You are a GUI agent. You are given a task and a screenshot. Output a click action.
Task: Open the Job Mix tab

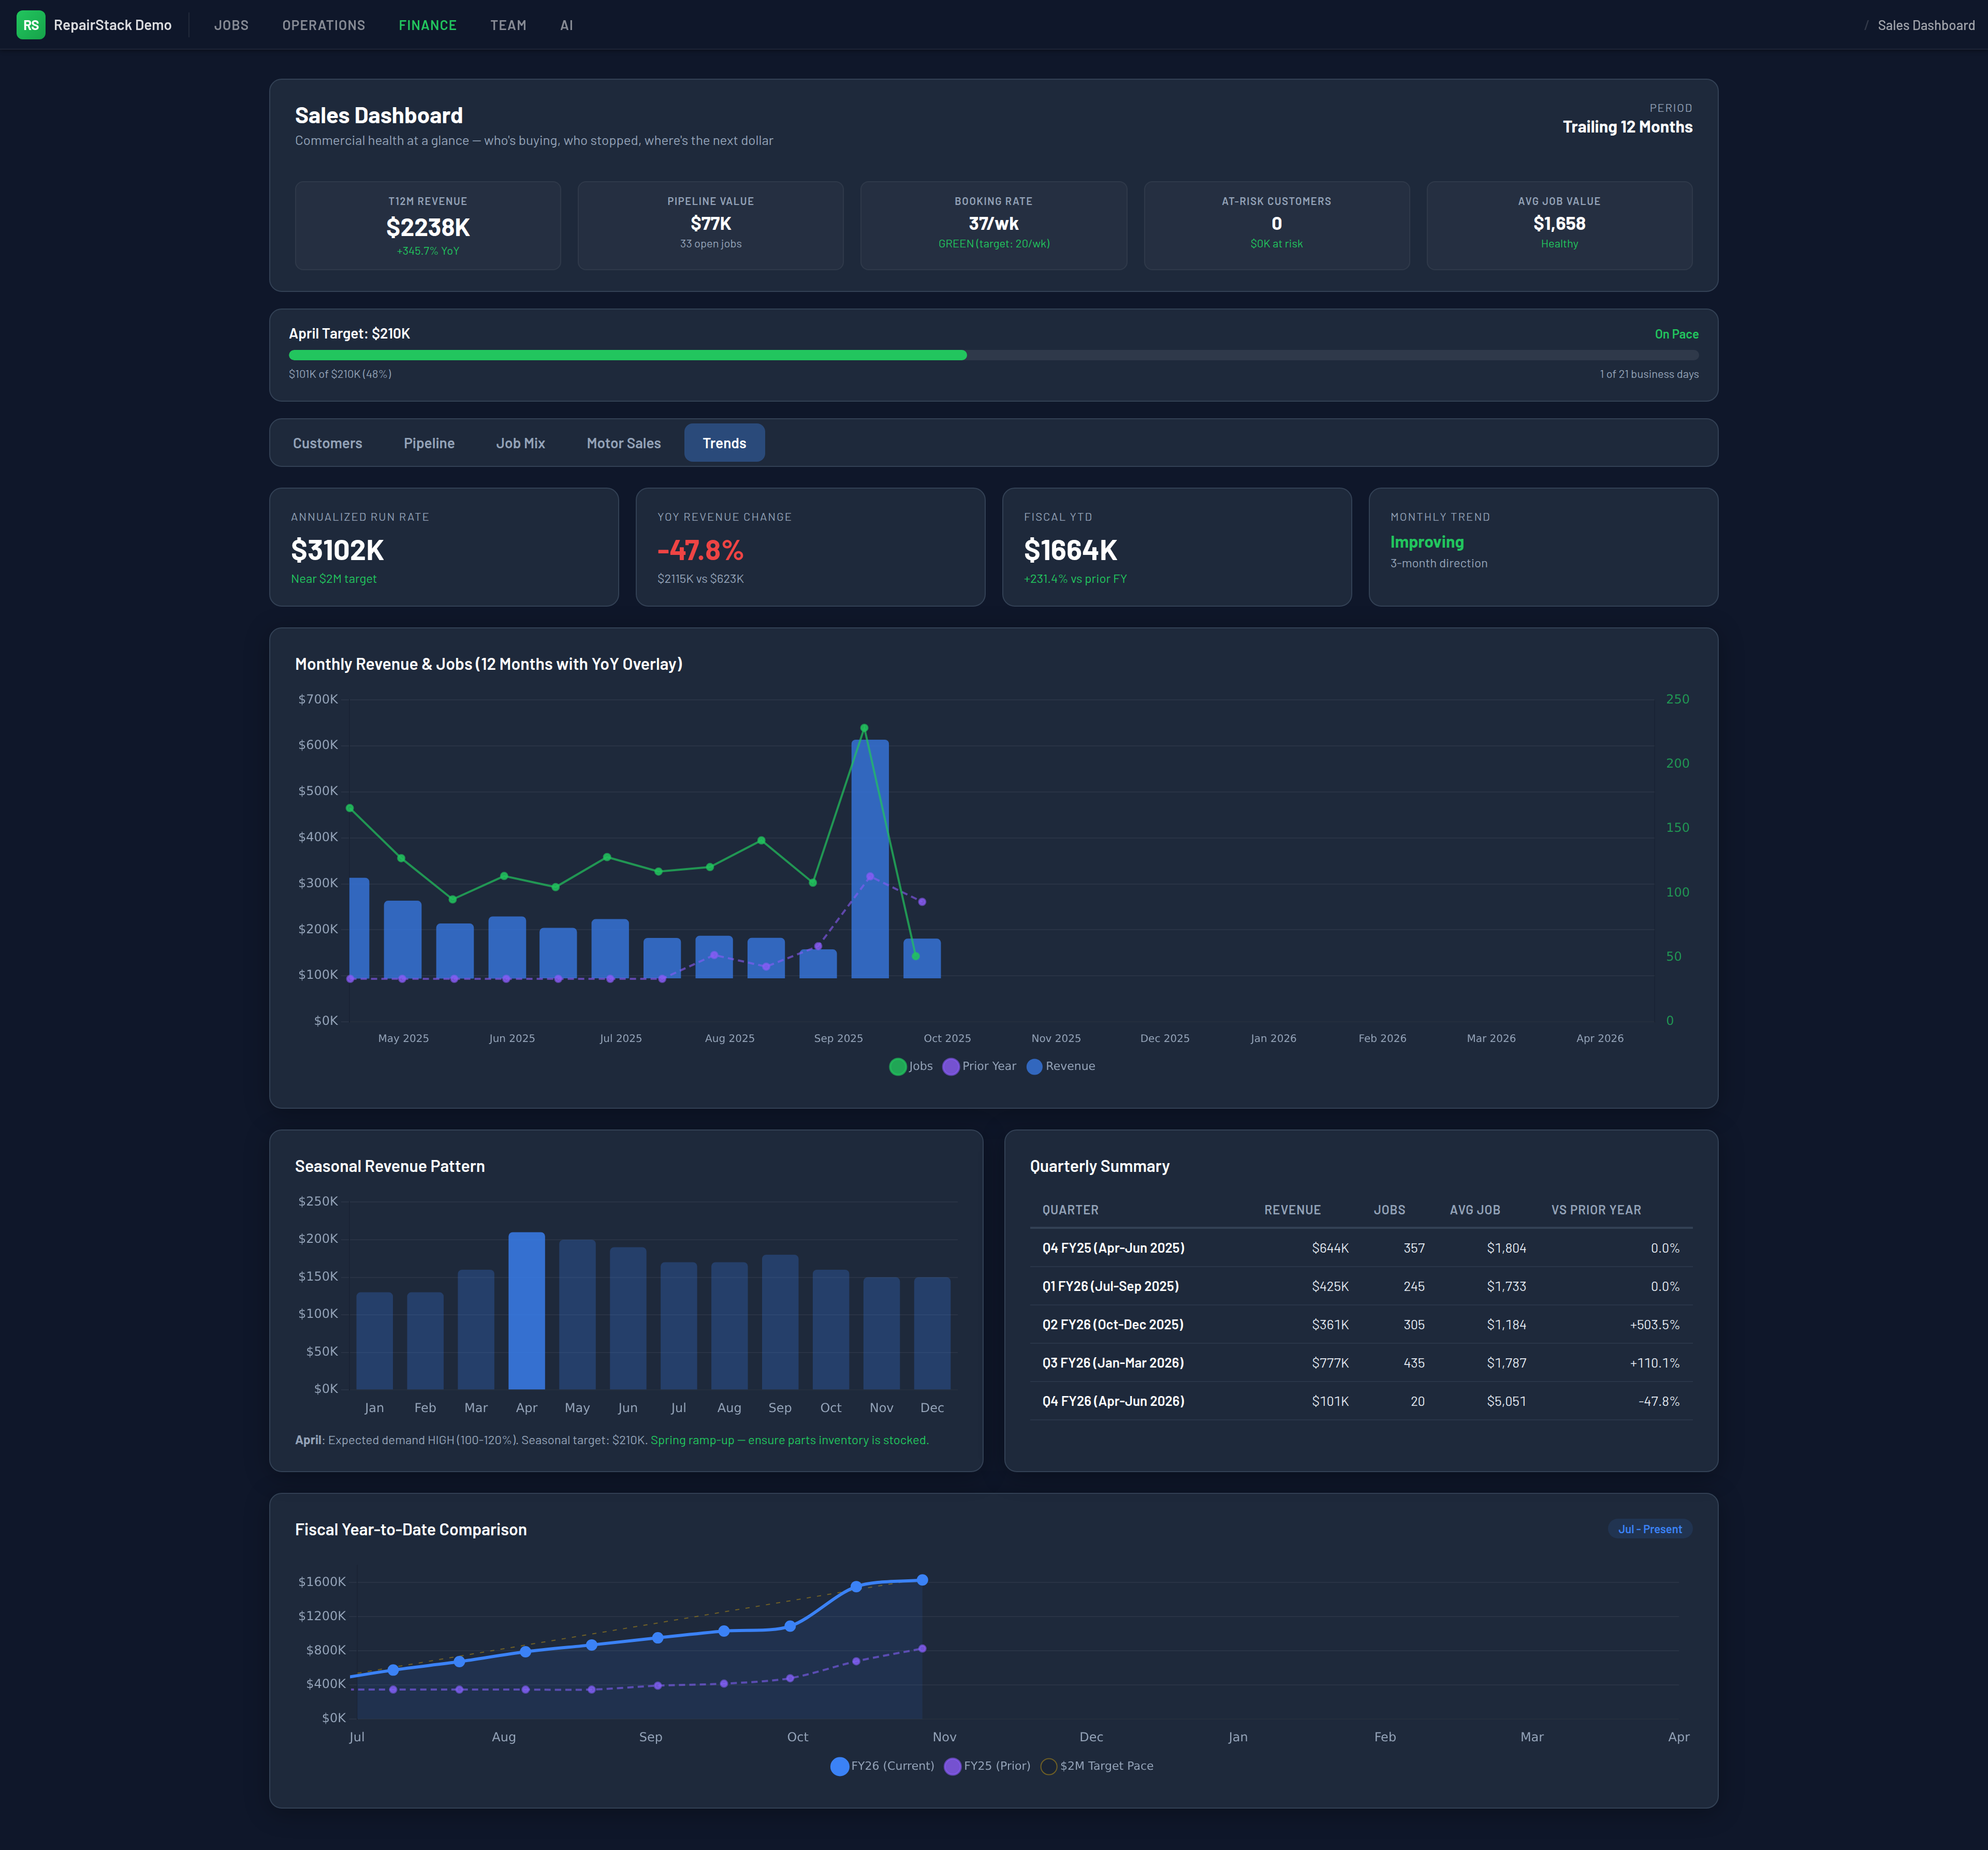point(520,443)
